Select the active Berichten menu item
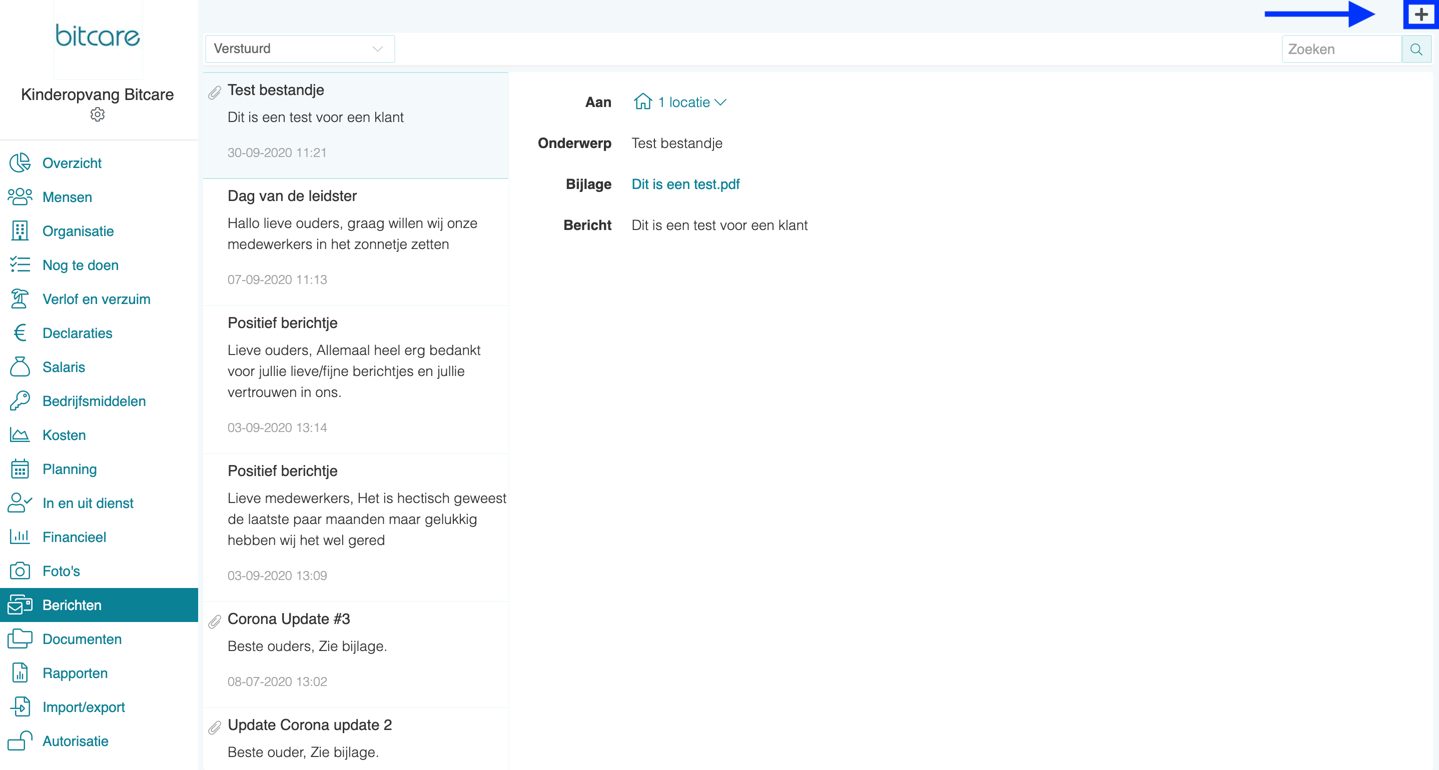This screenshot has width=1439, height=770. click(x=99, y=605)
